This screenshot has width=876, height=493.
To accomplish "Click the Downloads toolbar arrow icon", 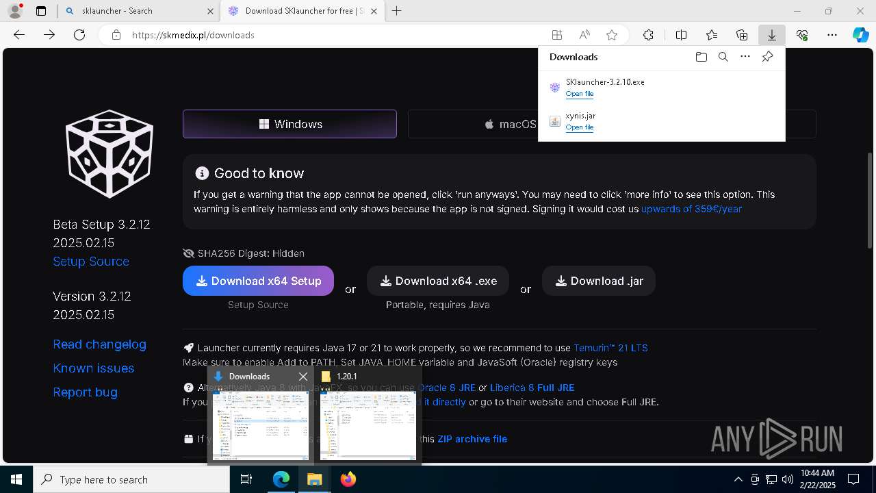I will (772, 35).
